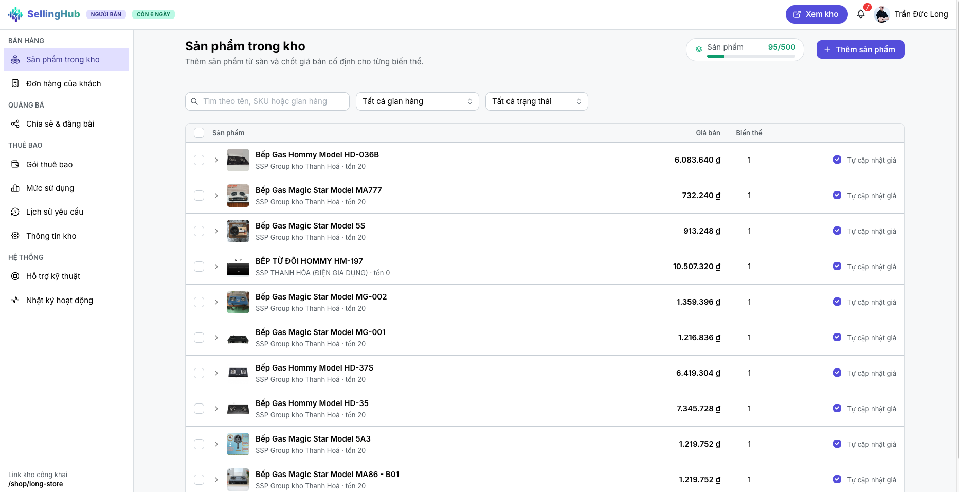The height and width of the screenshot is (492, 959).
Task: Open Đơn hàng của khách menu
Action: (x=66, y=83)
